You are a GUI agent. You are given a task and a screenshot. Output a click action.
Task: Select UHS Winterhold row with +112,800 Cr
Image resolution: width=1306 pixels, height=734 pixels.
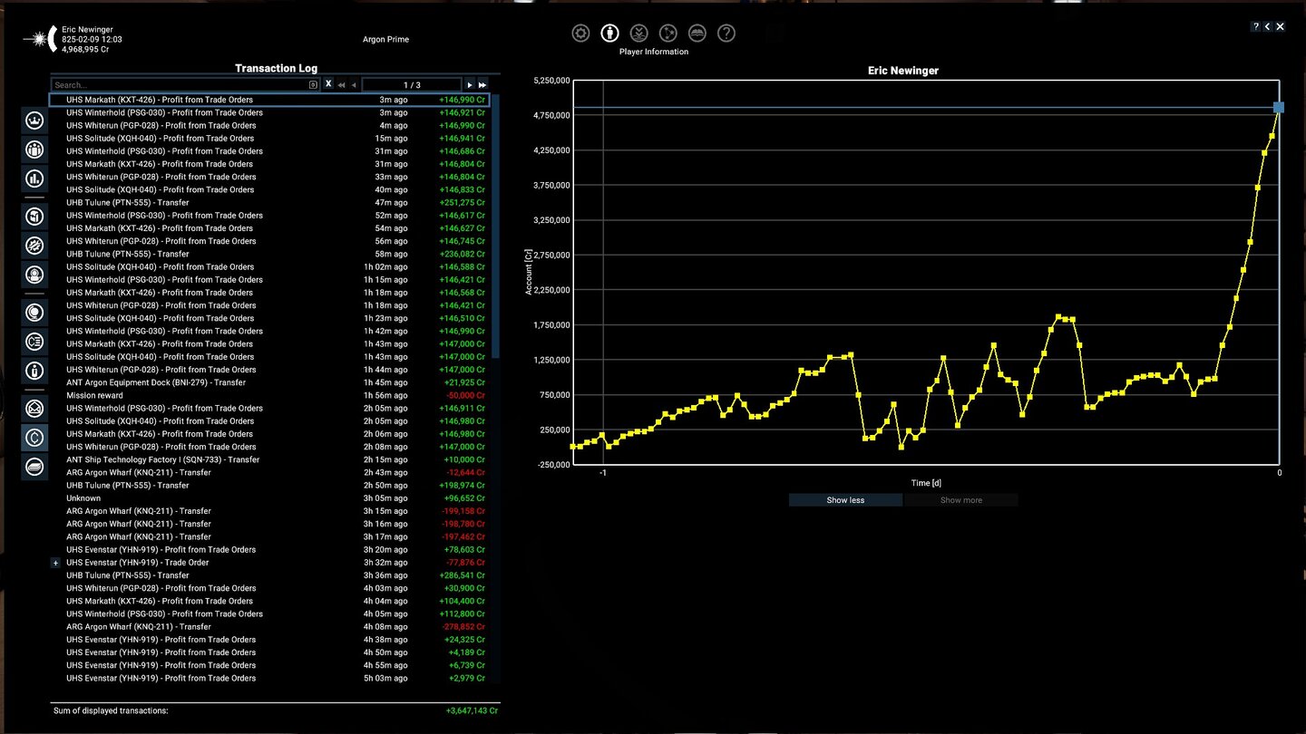[269, 613]
